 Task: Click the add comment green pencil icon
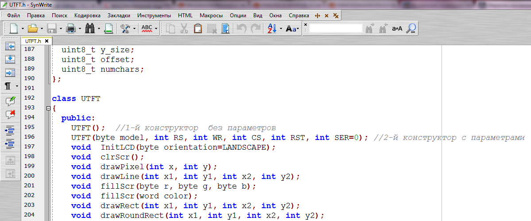(x=10, y=101)
